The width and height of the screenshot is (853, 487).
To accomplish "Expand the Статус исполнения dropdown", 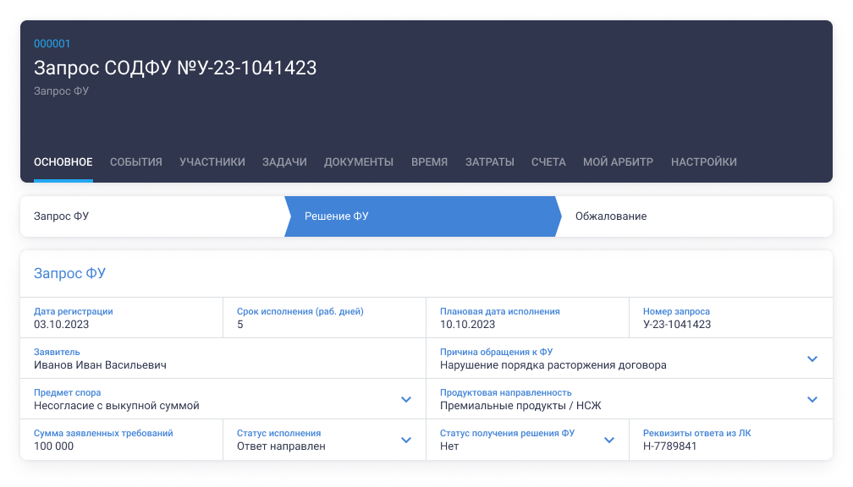I will click(x=405, y=440).
